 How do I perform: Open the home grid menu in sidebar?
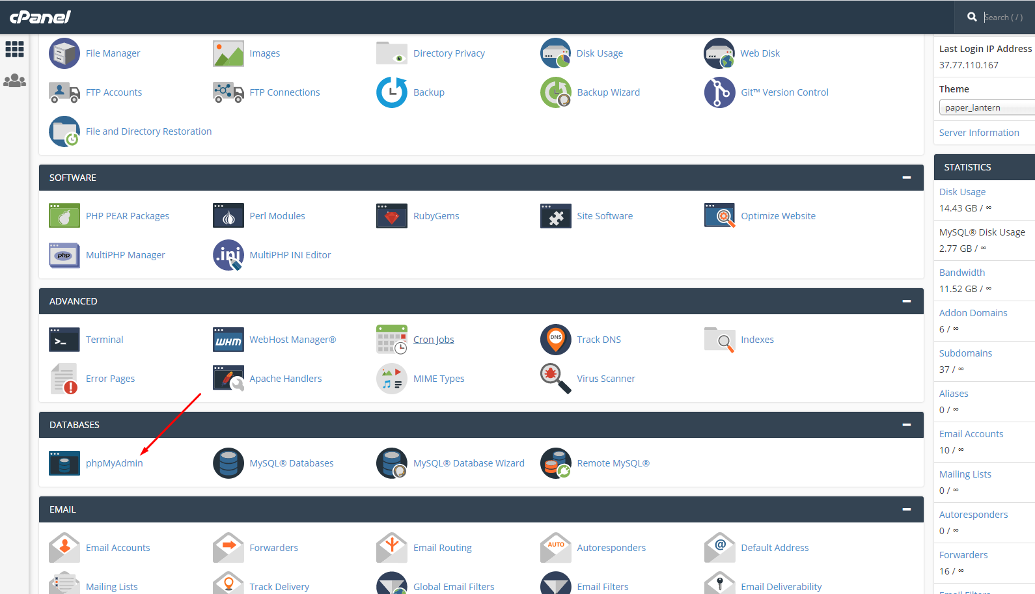14,49
